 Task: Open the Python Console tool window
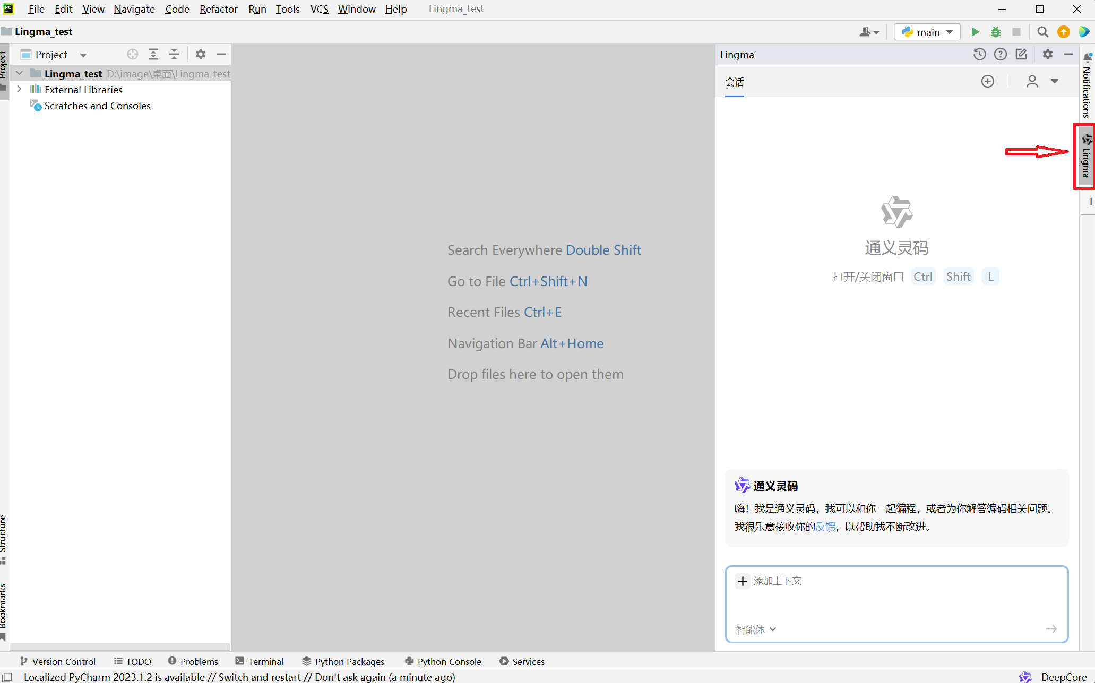[443, 661]
